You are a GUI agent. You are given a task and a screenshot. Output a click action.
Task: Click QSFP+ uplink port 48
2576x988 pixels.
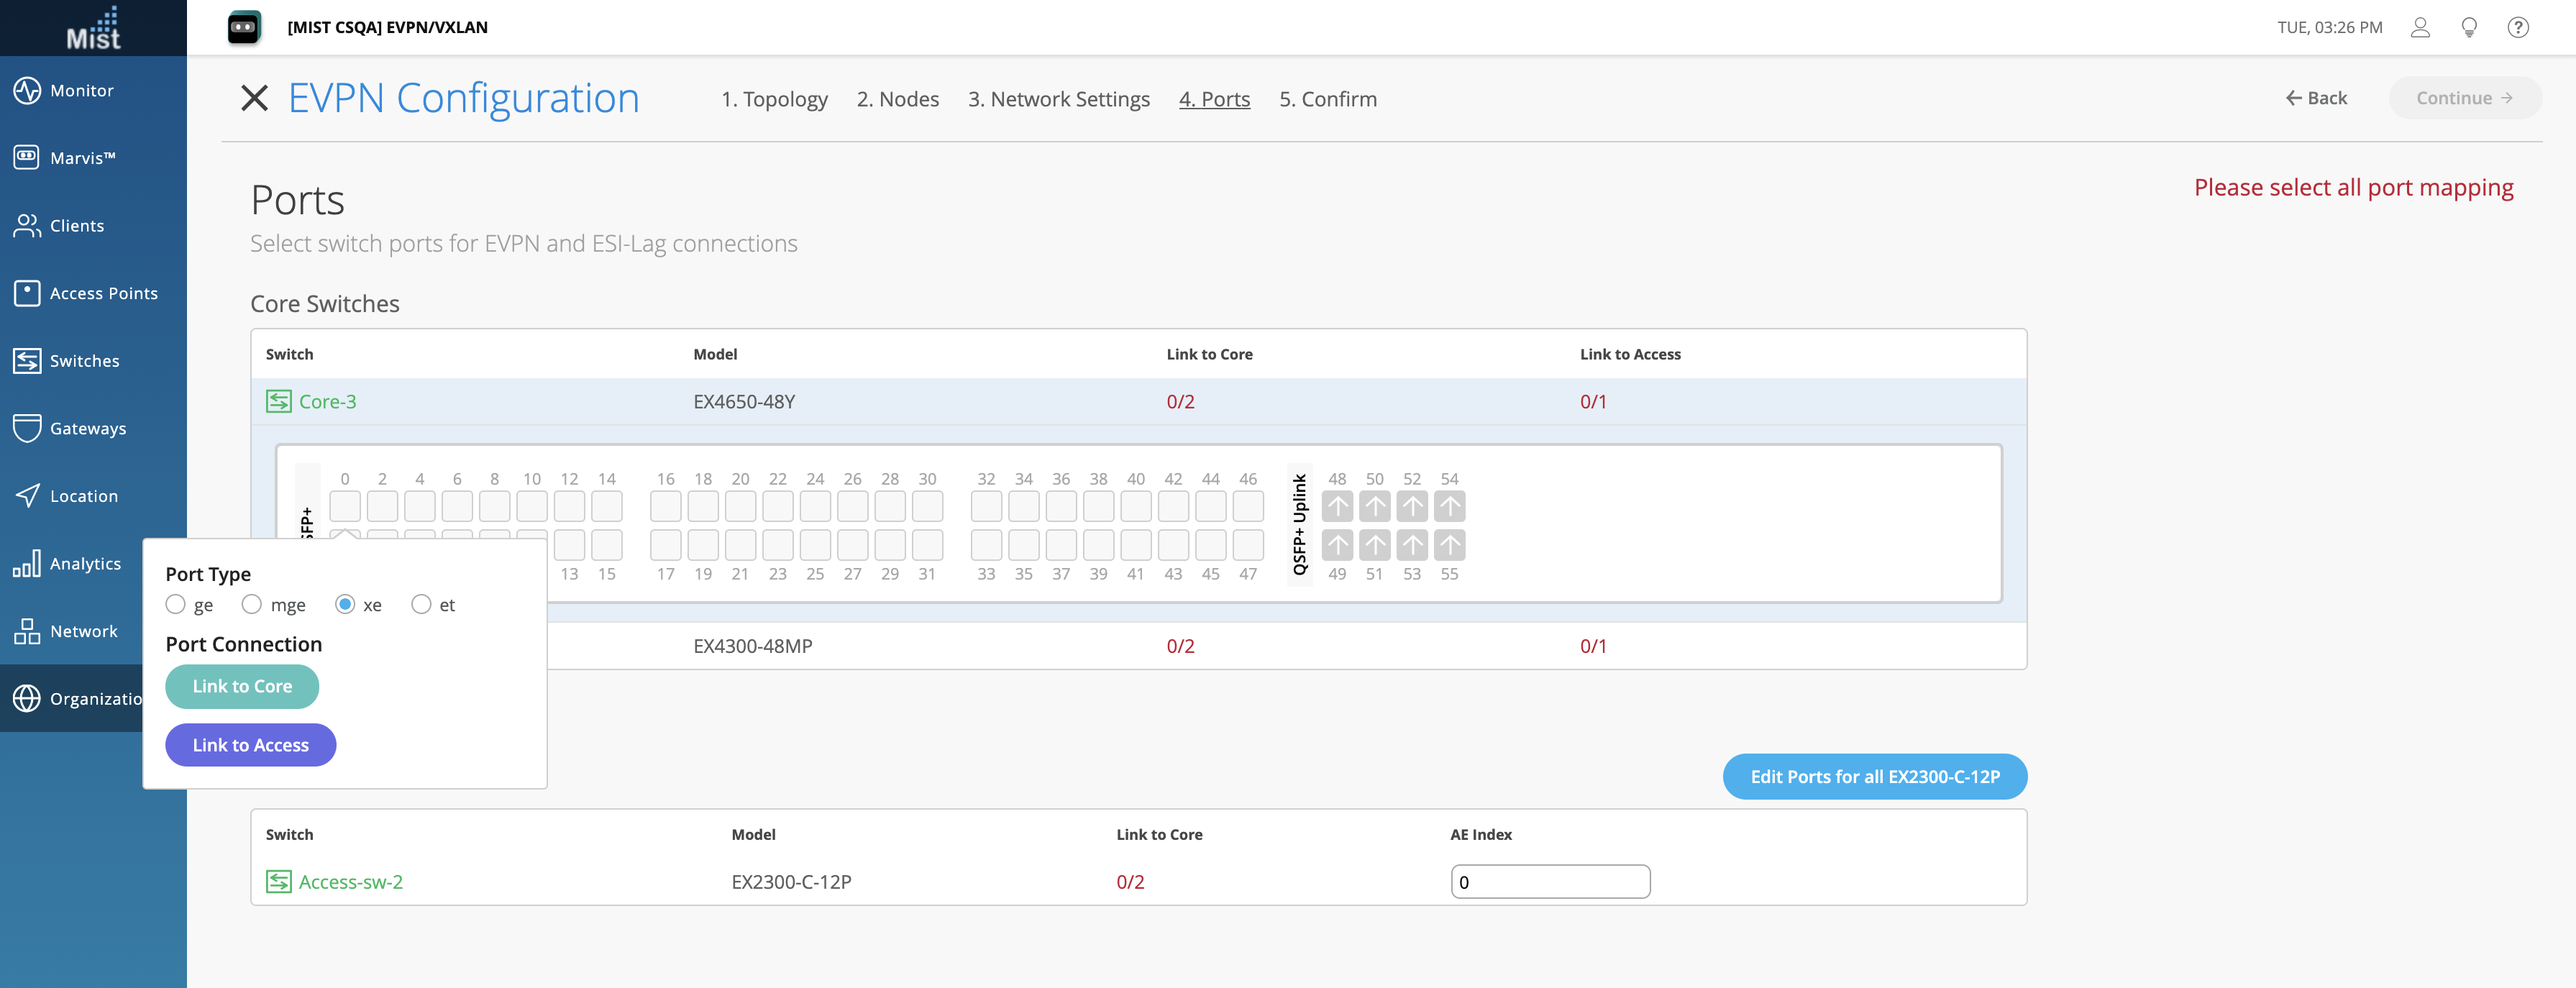[1337, 506]
